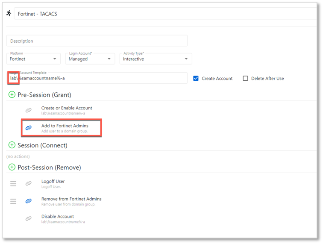This screenshot has height=244, width=323.
Task: Click the Description input field
Action: (97, 41)
